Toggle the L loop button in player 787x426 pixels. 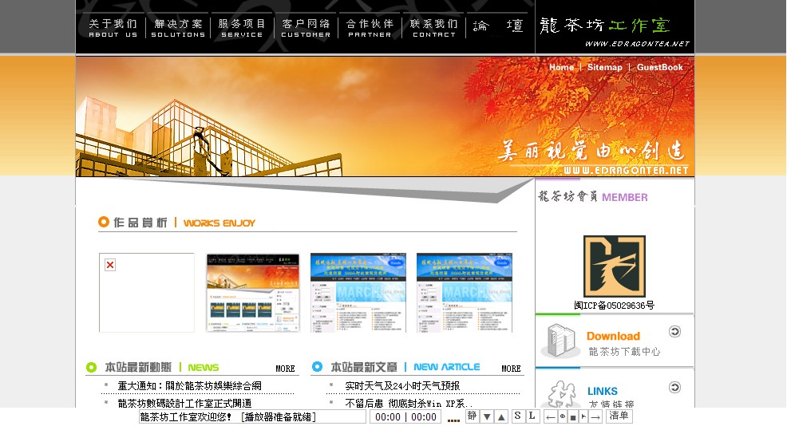click(532, 416)
